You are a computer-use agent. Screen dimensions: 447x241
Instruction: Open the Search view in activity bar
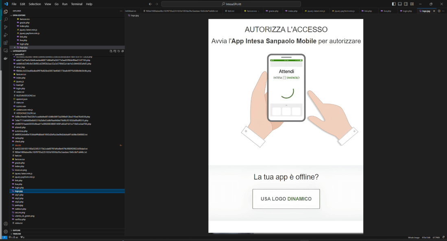tap(6, 20)
